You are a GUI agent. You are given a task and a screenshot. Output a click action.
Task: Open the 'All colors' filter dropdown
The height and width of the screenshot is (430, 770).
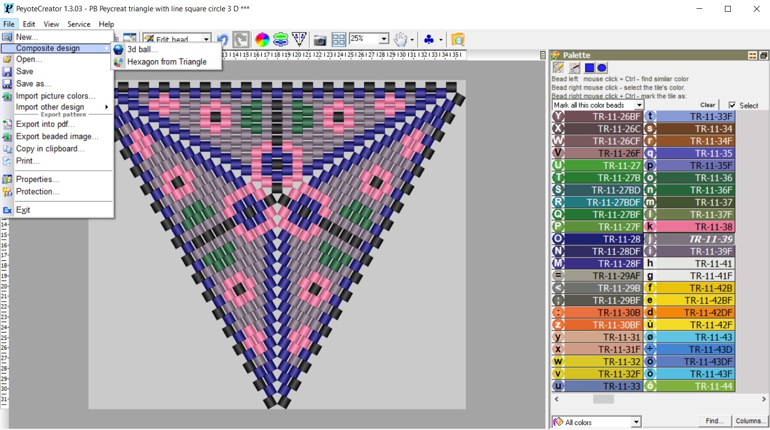(636, 422)
